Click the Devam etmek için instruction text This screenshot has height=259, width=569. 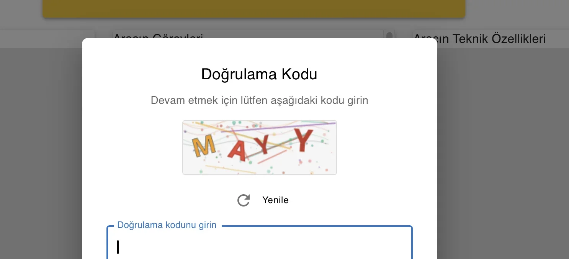(x=259, y=100)
